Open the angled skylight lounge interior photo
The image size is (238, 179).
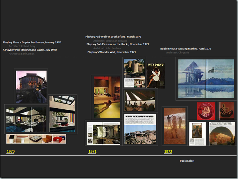pyautogui.click(x=140, y=101)
